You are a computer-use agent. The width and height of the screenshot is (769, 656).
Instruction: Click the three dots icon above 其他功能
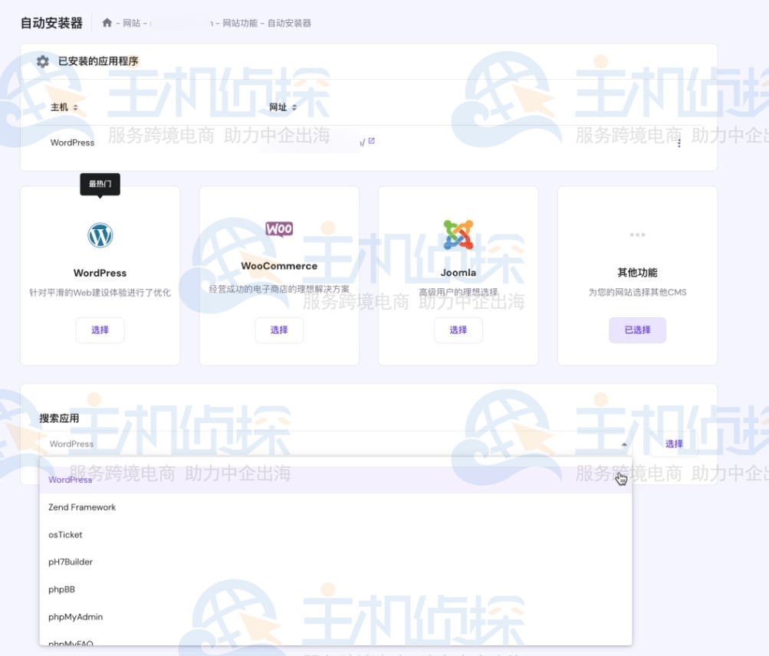(x=638, y=235)
